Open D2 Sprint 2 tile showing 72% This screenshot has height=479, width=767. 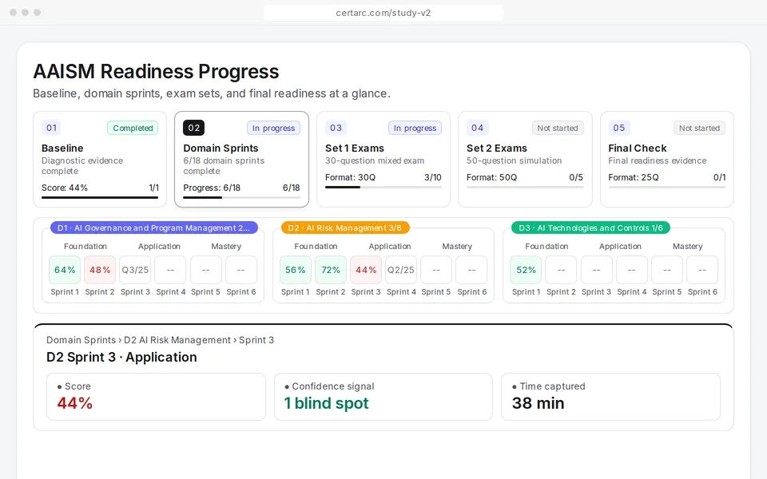coord(331,270)
